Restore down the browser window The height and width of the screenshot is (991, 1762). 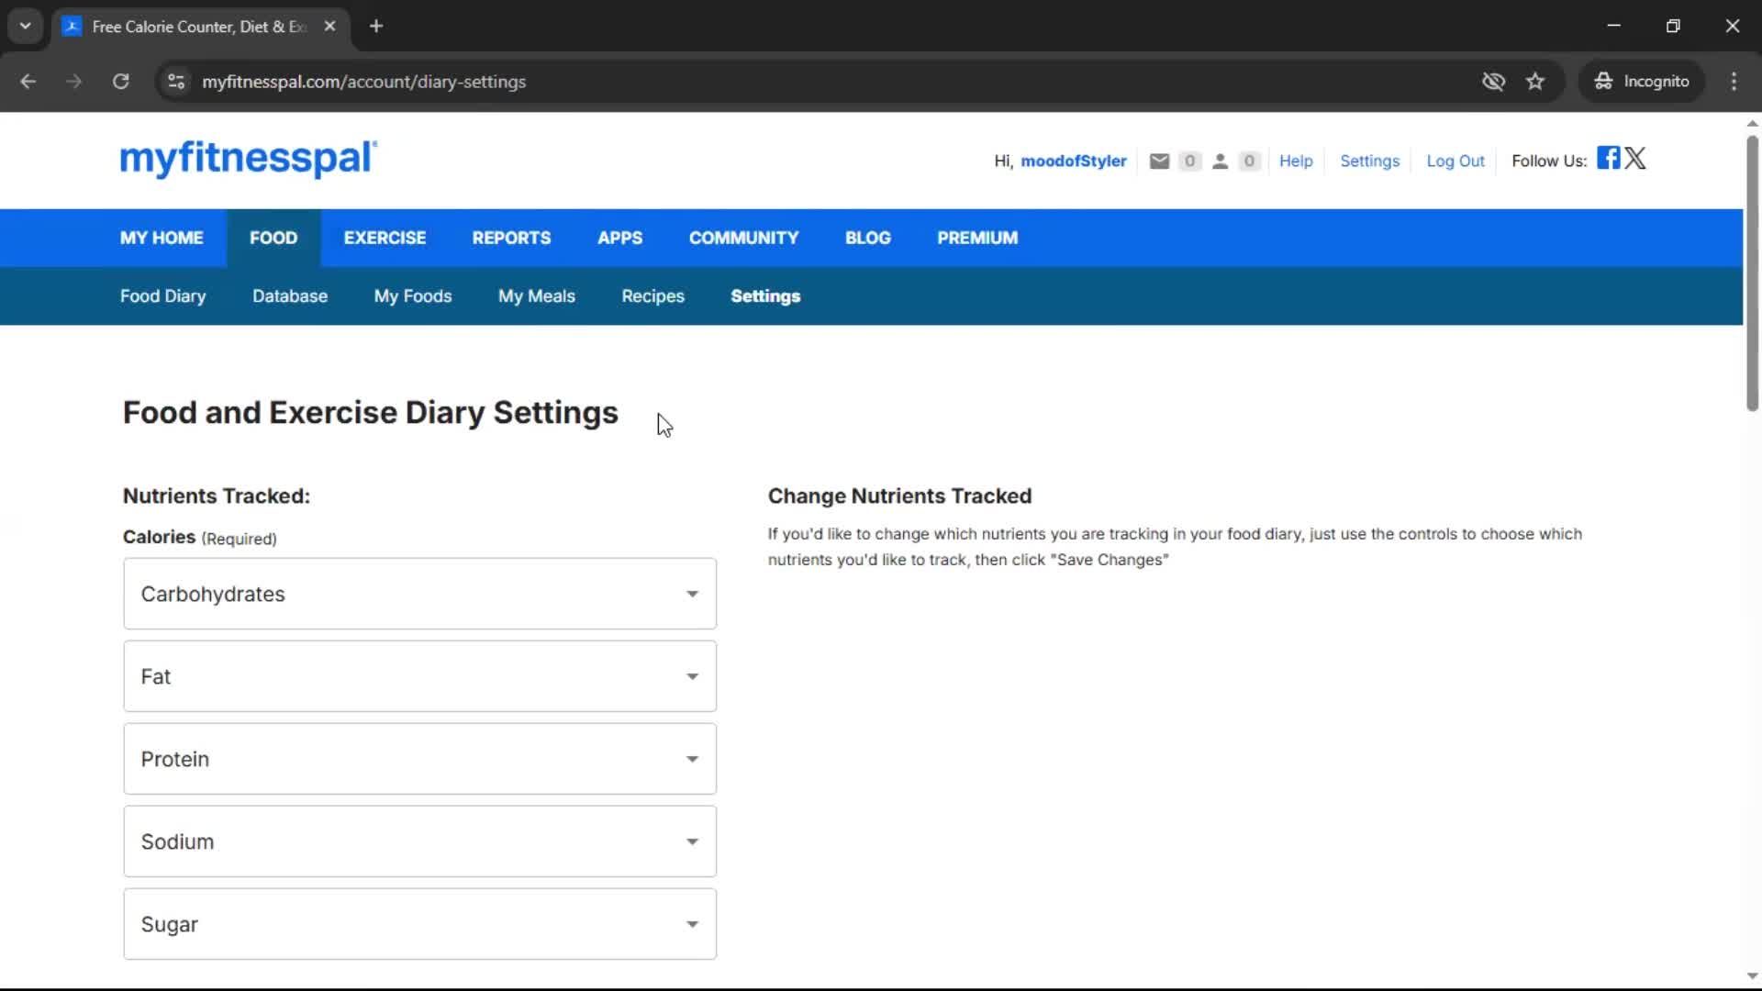click(x=1673, y=27)
